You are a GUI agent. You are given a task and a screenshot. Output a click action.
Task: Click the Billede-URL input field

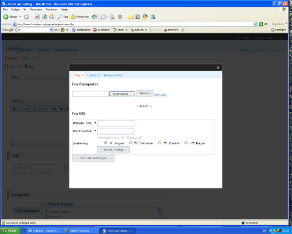(116, 123)
